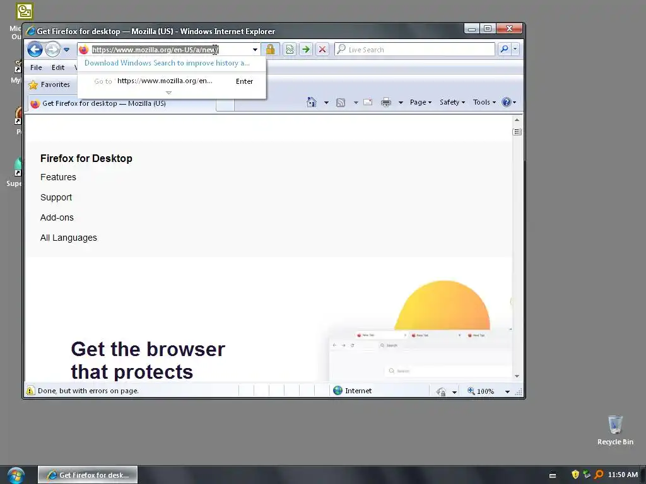Click the Print icon
Image resolution: width=646 pixels, height=484 pixels.
[386, 102]
